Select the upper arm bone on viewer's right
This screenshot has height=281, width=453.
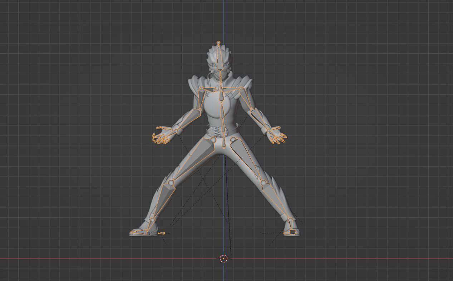(246, 99)
